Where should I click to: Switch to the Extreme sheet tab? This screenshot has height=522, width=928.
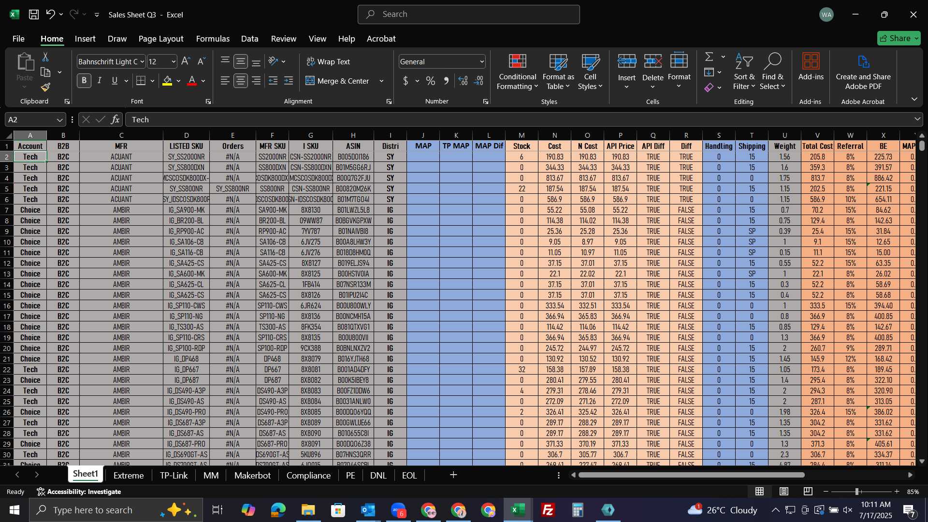pyautogui.click(x=129, y=475)
